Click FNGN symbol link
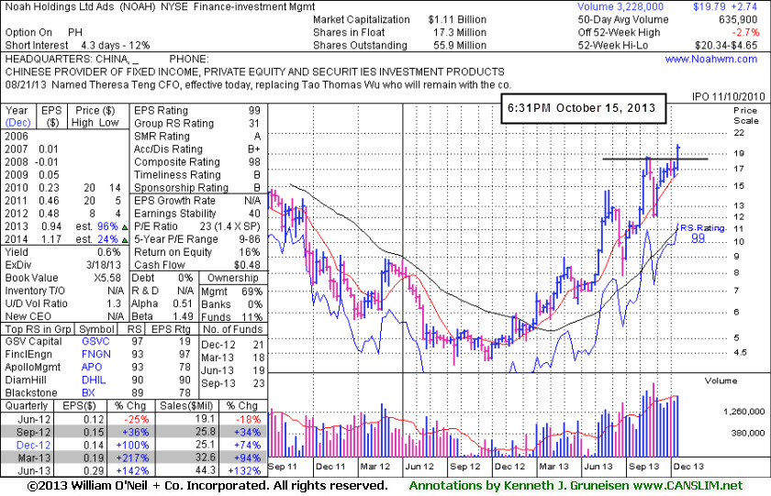The height and width of the screenshot is (496, 771). tap(95, 354)
